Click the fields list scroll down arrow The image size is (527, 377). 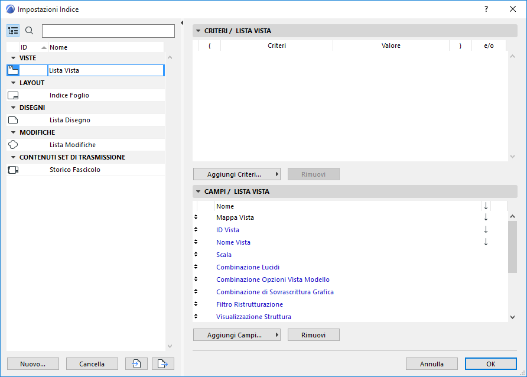(512, 317)
